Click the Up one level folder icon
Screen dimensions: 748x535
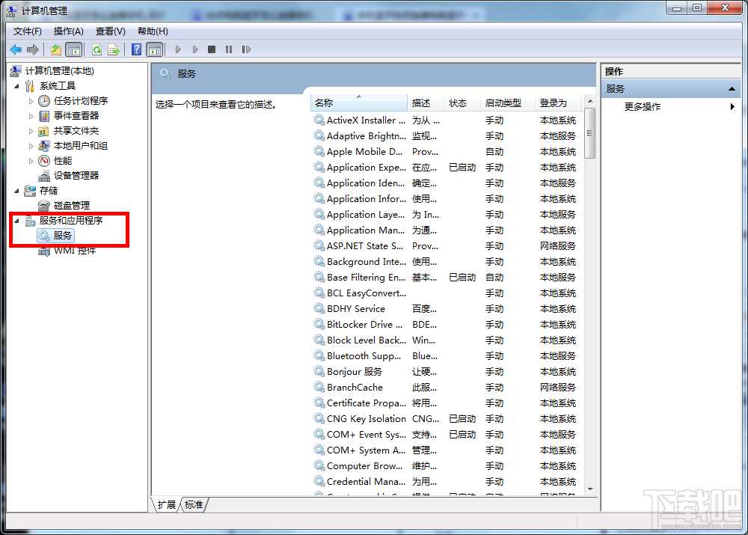tap(56, 49)
